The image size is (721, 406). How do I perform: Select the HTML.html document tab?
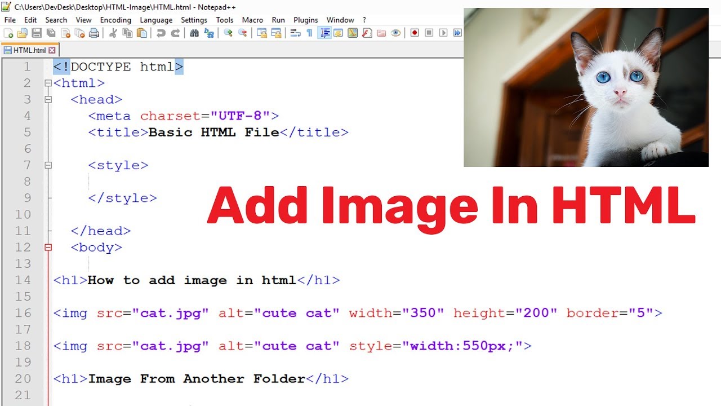(29, 50)
